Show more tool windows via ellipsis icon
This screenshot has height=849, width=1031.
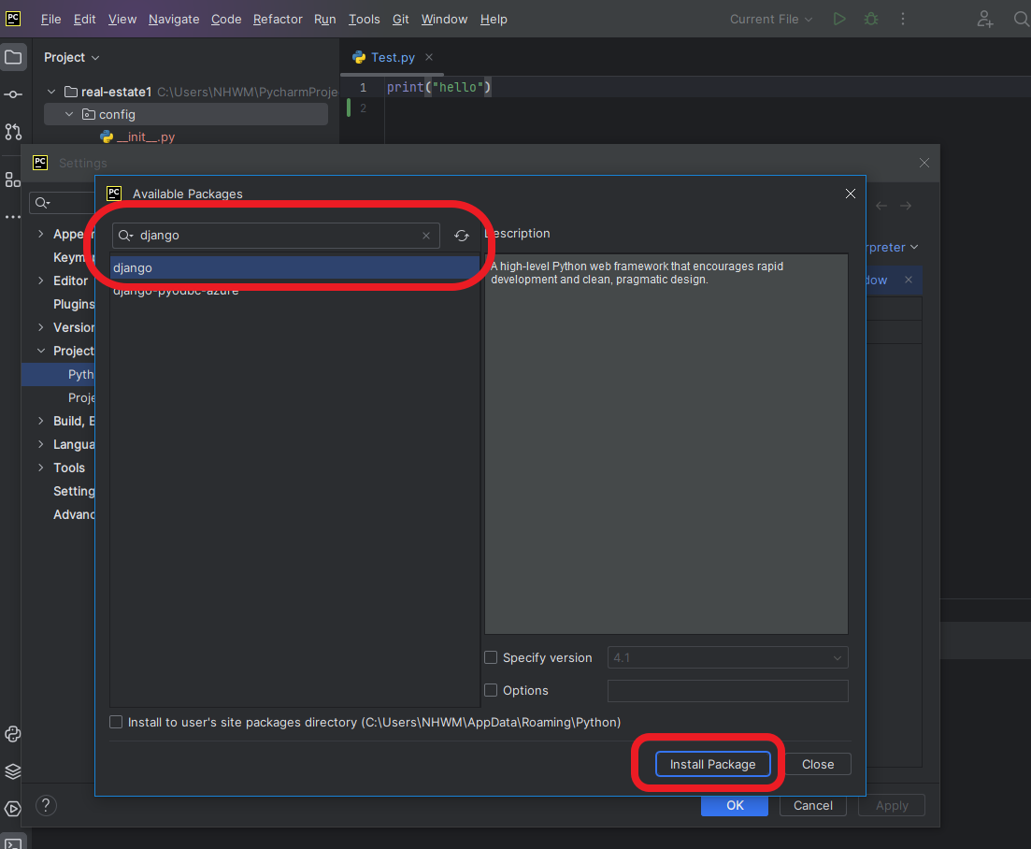[12, 216]
